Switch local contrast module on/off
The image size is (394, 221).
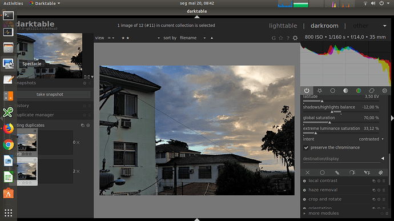[x=304, y=181]
